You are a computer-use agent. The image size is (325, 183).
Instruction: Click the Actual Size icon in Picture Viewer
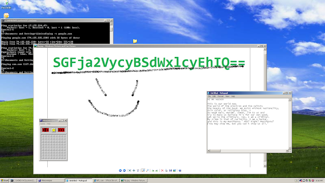point(134,171)
